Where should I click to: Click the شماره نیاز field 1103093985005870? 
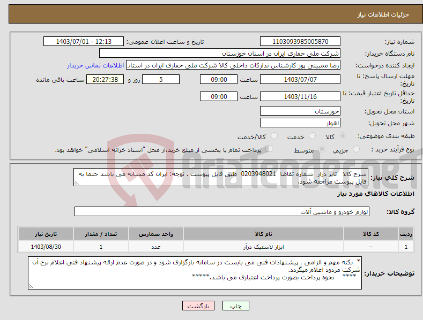click(300, 42)
